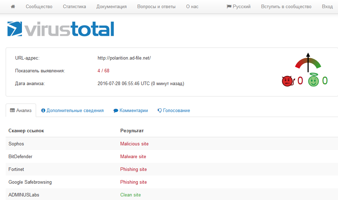The width and height of the screenshot is (338, 200).
Task: Click the thumbs-down icon of Голосование
Action: (160, 111)
